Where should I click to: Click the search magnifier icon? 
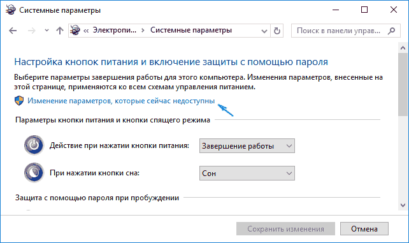tap(391, 31)
